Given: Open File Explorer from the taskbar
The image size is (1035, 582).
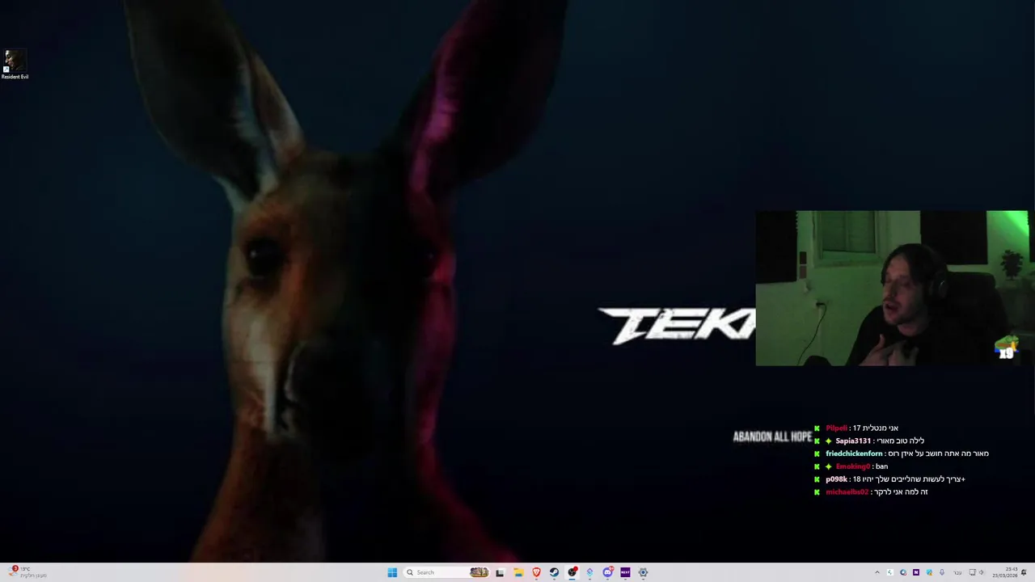Looking at the screenshot, I should coord(518,572).
